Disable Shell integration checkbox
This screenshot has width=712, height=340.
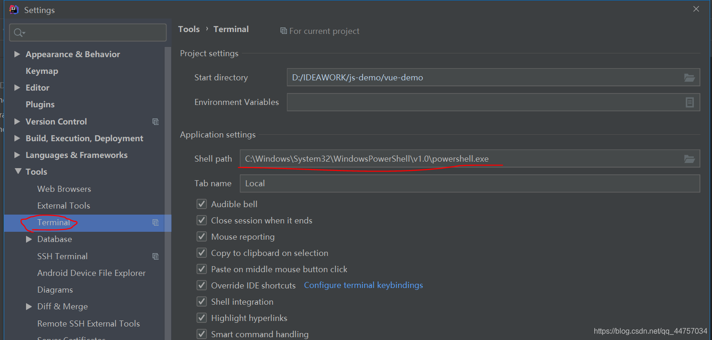pos(201,301)
